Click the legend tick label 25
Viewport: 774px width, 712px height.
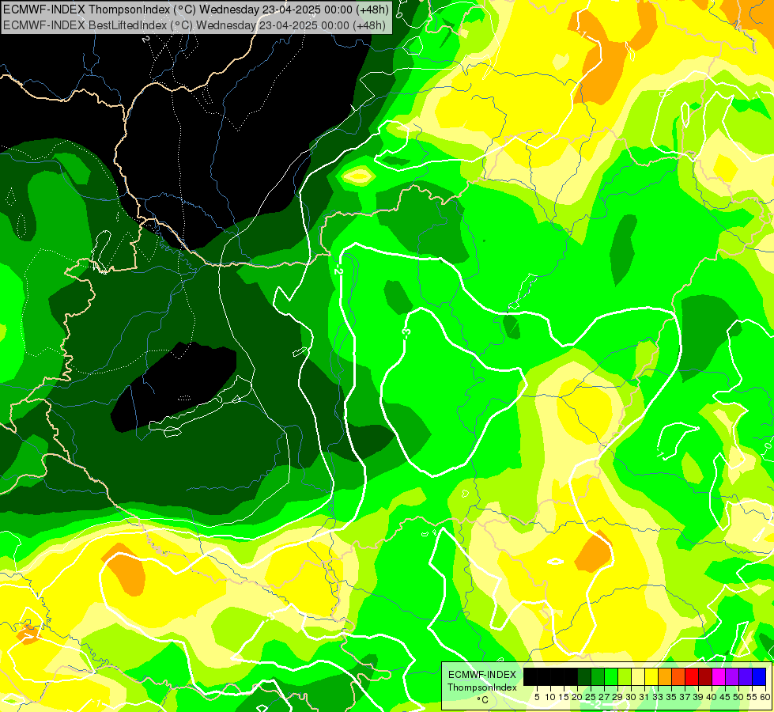coord(591,697)
